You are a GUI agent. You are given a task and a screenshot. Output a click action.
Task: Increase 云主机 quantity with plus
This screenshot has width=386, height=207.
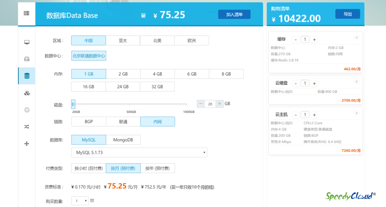click(314, 115)
